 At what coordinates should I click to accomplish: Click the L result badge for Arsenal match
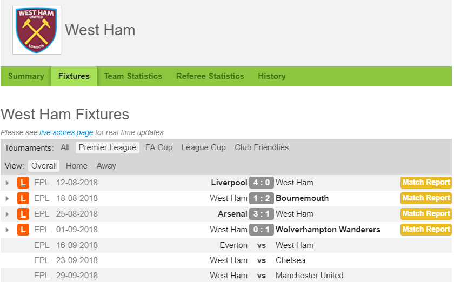coord(23,214)
